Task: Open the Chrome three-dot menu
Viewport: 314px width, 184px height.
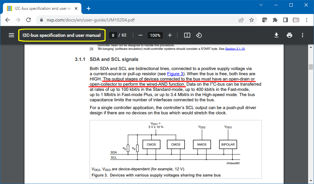Action: click(x=306, y=20)
